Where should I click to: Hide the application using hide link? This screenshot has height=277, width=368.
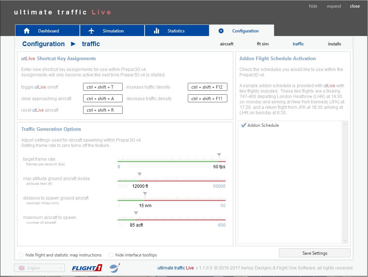[313, 6]
